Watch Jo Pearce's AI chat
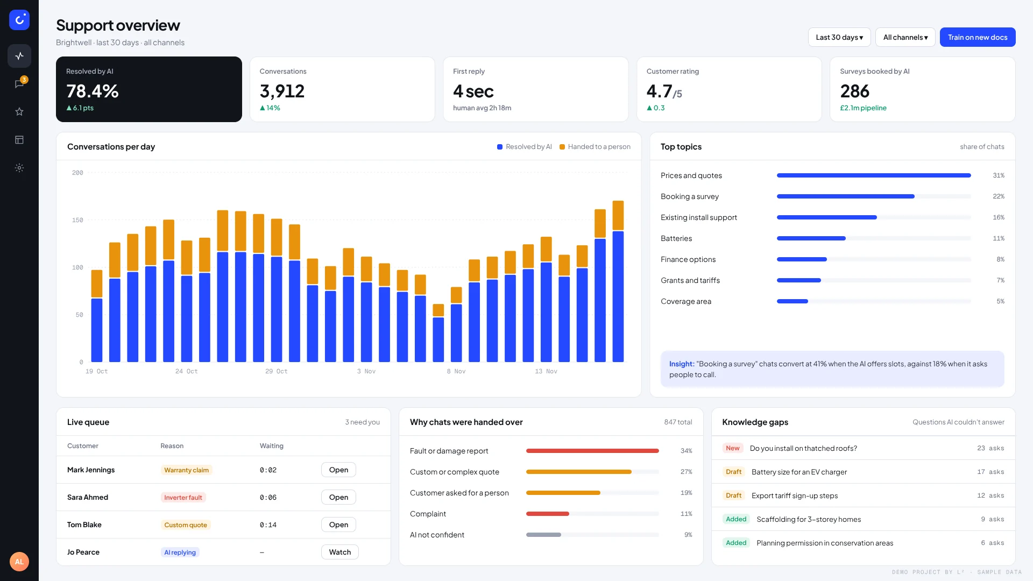 pyautogui.click(x=340, y=552)
